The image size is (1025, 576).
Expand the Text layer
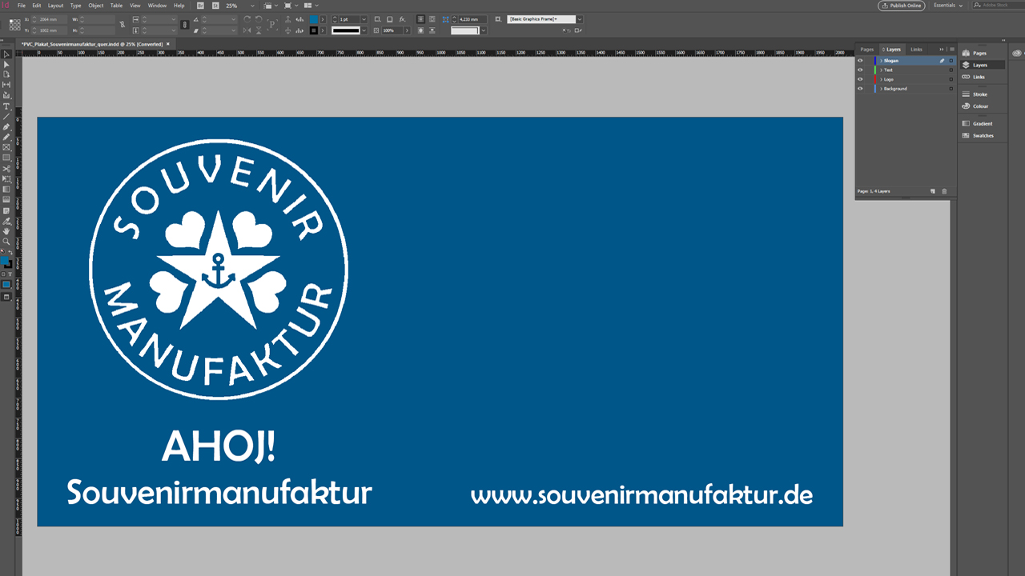click(x=881, y=70)
